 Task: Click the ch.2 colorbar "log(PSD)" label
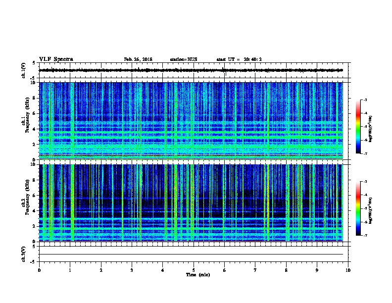pos(371,210)
